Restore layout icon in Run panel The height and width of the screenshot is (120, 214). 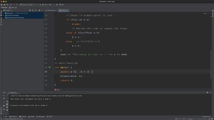pos(4,106)
